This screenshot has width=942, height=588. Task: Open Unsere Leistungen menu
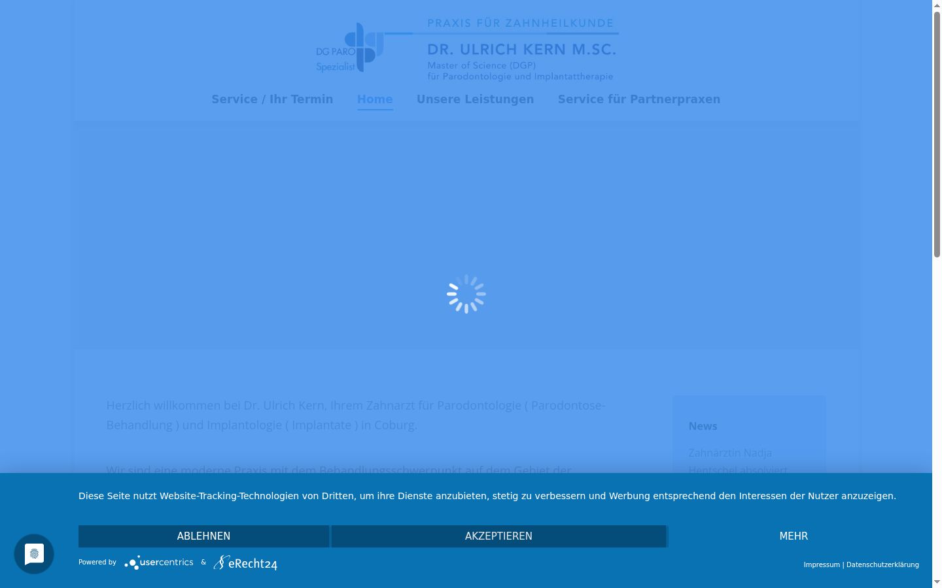pos(476,99)
